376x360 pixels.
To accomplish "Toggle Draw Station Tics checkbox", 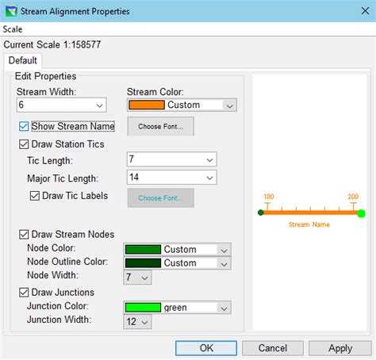I will click(x=24, y=144).
